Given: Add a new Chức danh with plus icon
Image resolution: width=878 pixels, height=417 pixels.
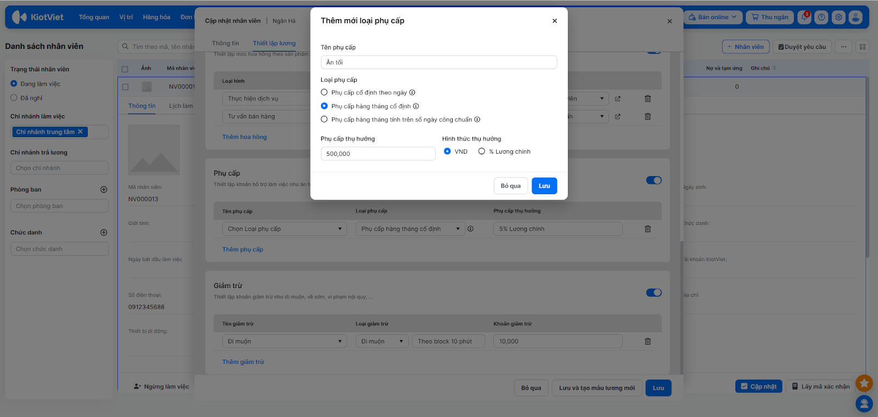Looking at the screenshot, I should 104,233.
